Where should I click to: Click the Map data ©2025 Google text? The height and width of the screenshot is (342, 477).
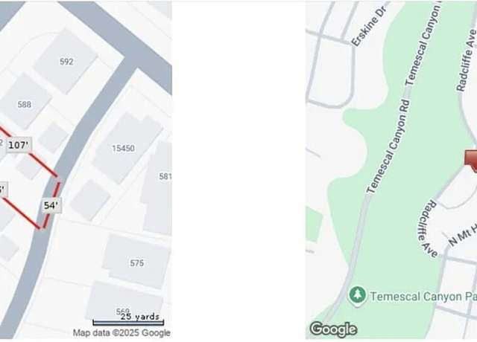tap(121, 332)
